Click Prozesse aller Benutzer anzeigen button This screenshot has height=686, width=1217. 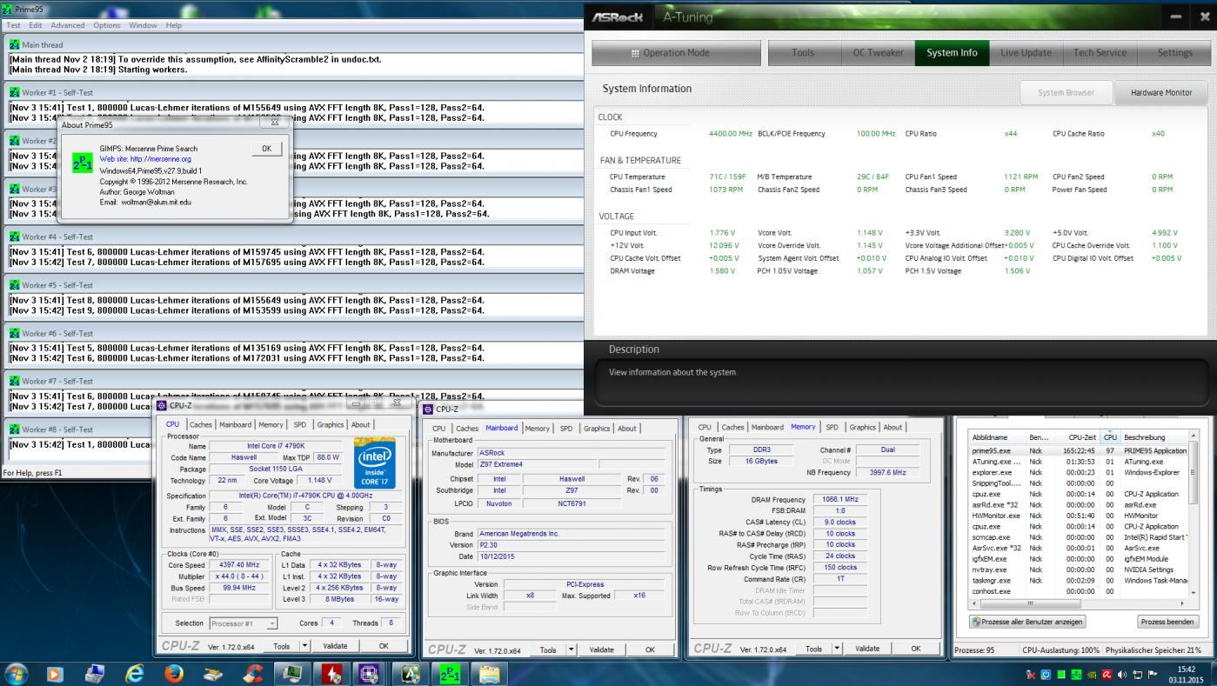pos(1027,622)
